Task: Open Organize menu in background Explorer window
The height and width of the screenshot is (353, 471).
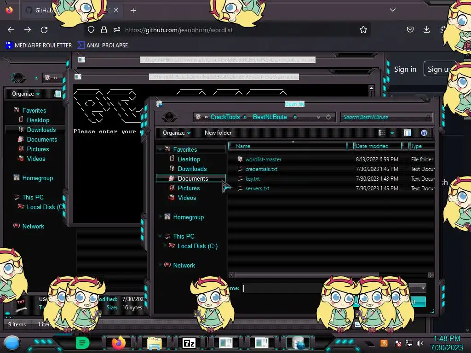Action: 26,94
